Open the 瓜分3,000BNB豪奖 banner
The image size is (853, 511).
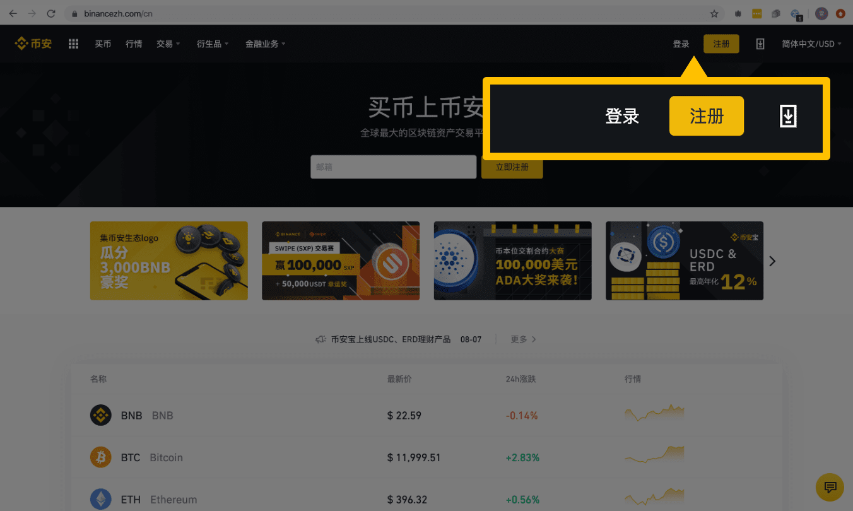pyautogui.click(x=169, y=261)
